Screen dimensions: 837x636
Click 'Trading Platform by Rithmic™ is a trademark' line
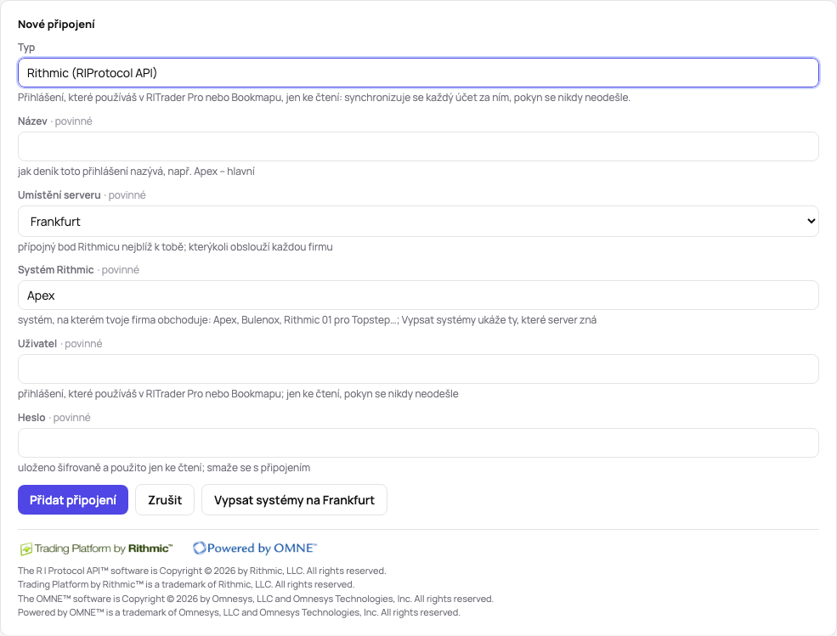186,585
